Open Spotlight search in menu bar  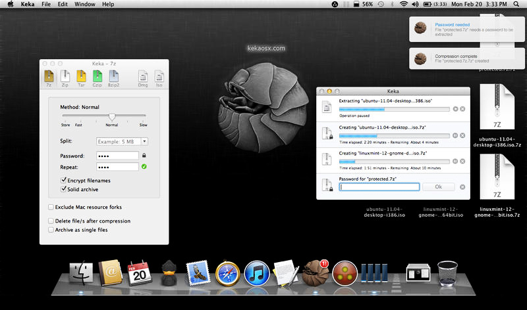516,4
